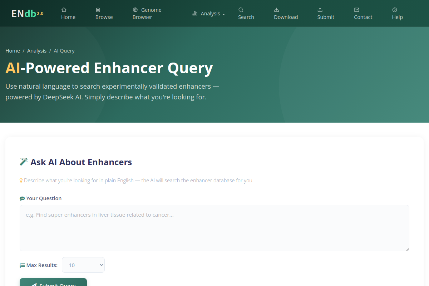Click the Browse database icon

pos(98,10)
